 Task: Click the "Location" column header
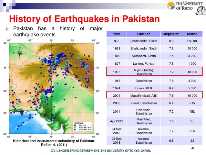pyautogui.click(x=144, y=34)
